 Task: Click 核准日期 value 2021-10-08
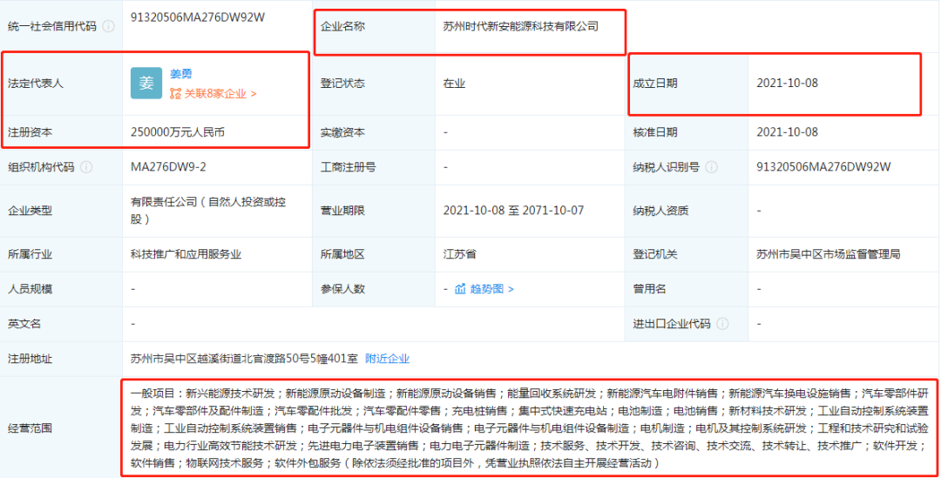tap(787, 132)
